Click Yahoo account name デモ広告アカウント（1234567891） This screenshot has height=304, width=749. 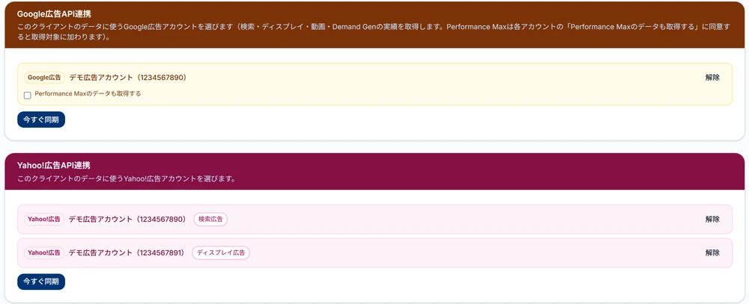pos(127,252)
